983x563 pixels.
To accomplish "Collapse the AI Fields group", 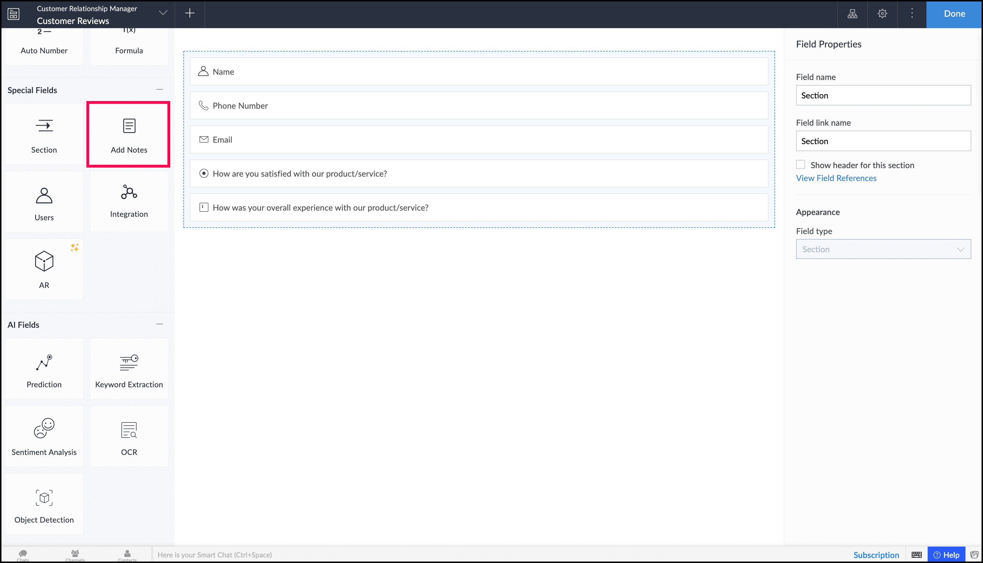I will coord(159,324).
